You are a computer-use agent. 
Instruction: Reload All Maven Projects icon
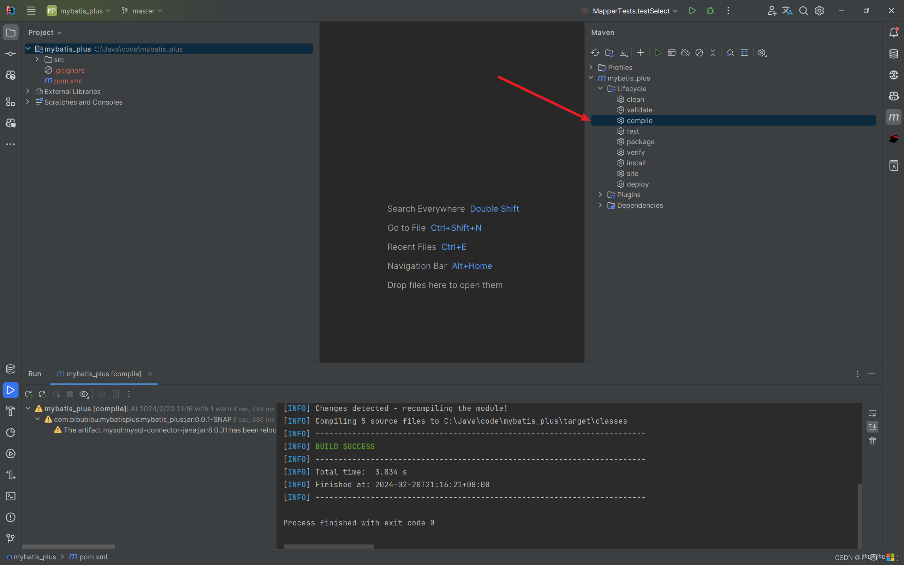(595, 53)
